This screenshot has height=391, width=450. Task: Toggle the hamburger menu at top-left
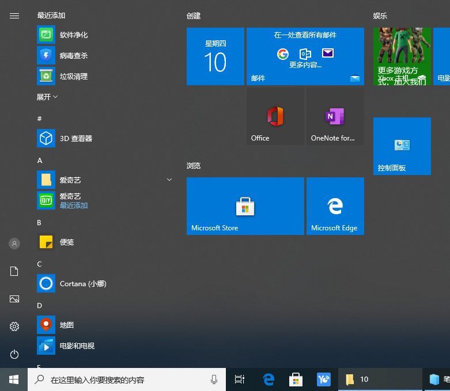pos(14,16)
